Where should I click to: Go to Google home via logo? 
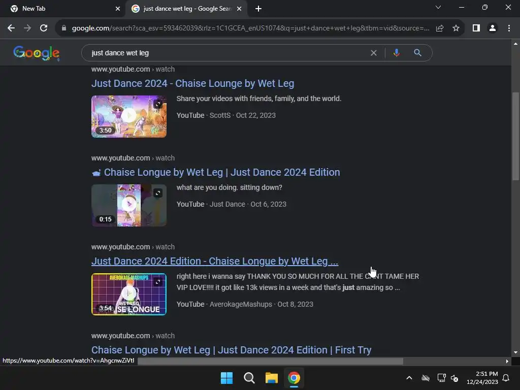click(x=37, y=53)
